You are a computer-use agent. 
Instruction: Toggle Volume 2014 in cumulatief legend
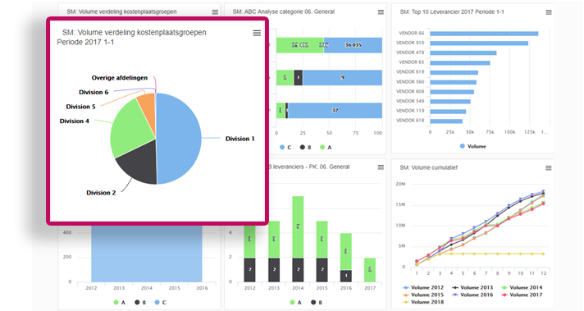(x=522, y=287)
